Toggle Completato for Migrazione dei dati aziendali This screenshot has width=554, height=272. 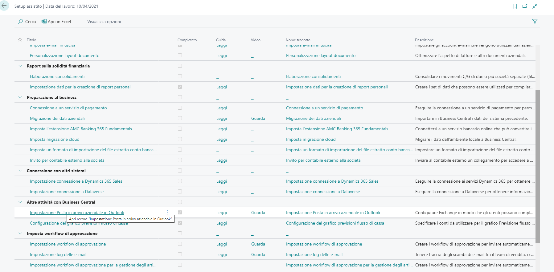pos(180,118)
